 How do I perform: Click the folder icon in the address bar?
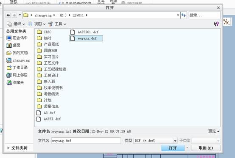pyautogui.click(x=26, y=15)
